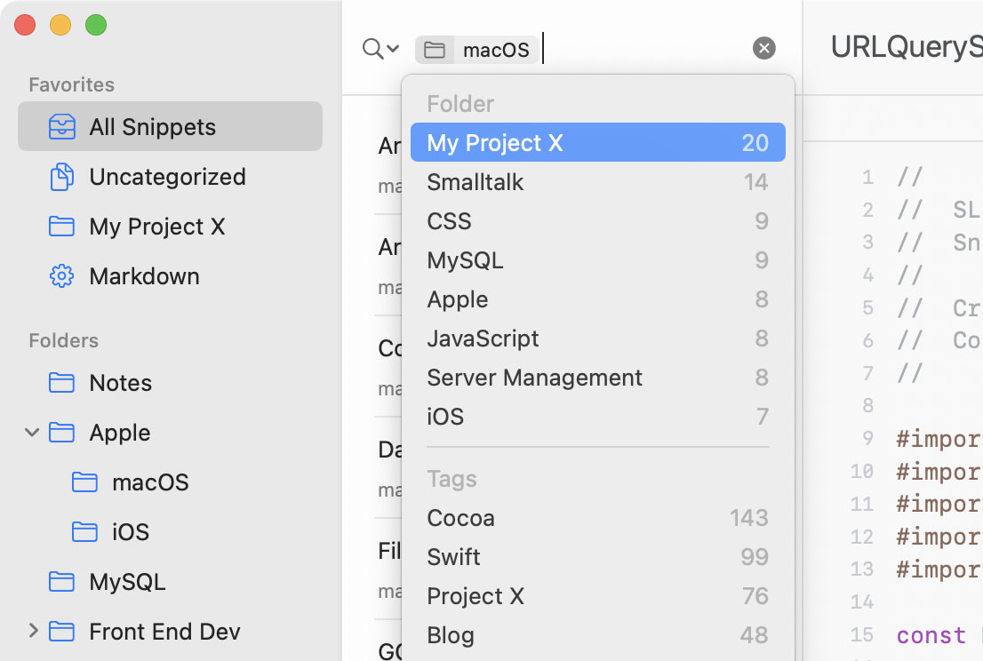Collapse the Apple folder chevron
The height and width of the screenshot is (661, 983).
tap(32, 433)
